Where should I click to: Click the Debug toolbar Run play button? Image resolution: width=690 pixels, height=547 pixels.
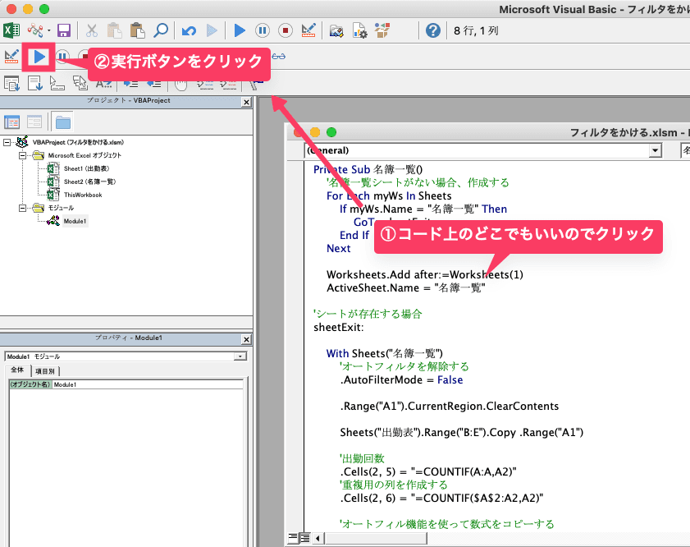pos(39,57)
